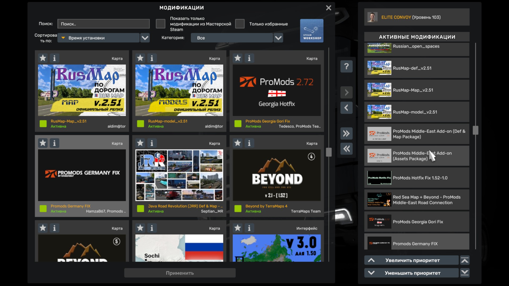509x286 pixels.
Task: Click Увеличить приоритет button
Action: (x=411, y=260)
